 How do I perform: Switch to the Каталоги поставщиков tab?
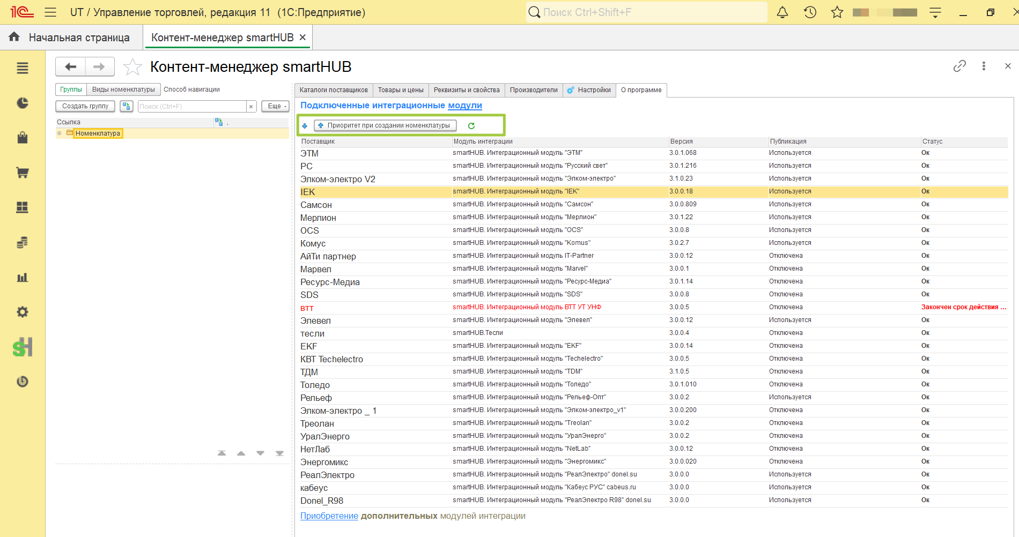click(334, 90)
